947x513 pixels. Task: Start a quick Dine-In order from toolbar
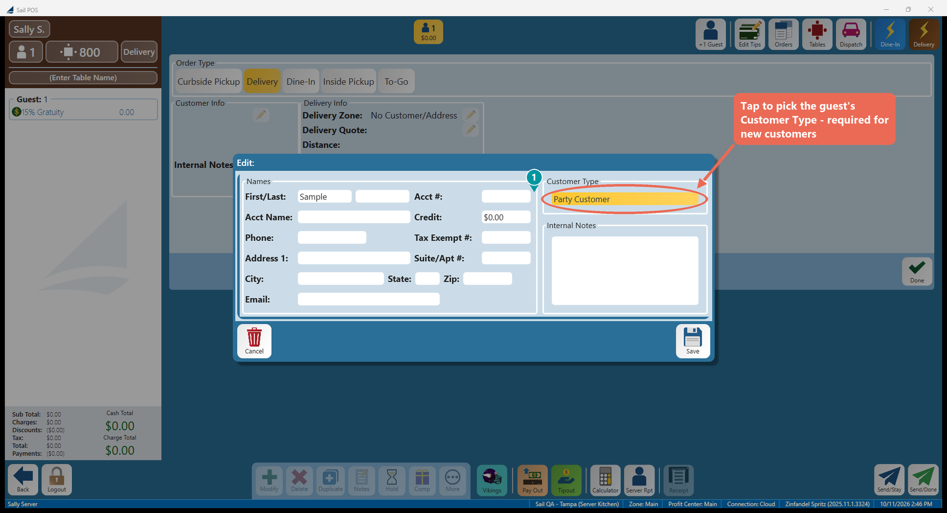point(890,34)
